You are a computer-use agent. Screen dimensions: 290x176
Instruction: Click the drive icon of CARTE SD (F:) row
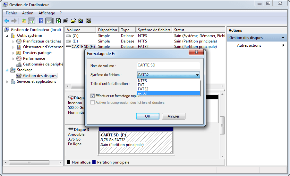(68, 46)
